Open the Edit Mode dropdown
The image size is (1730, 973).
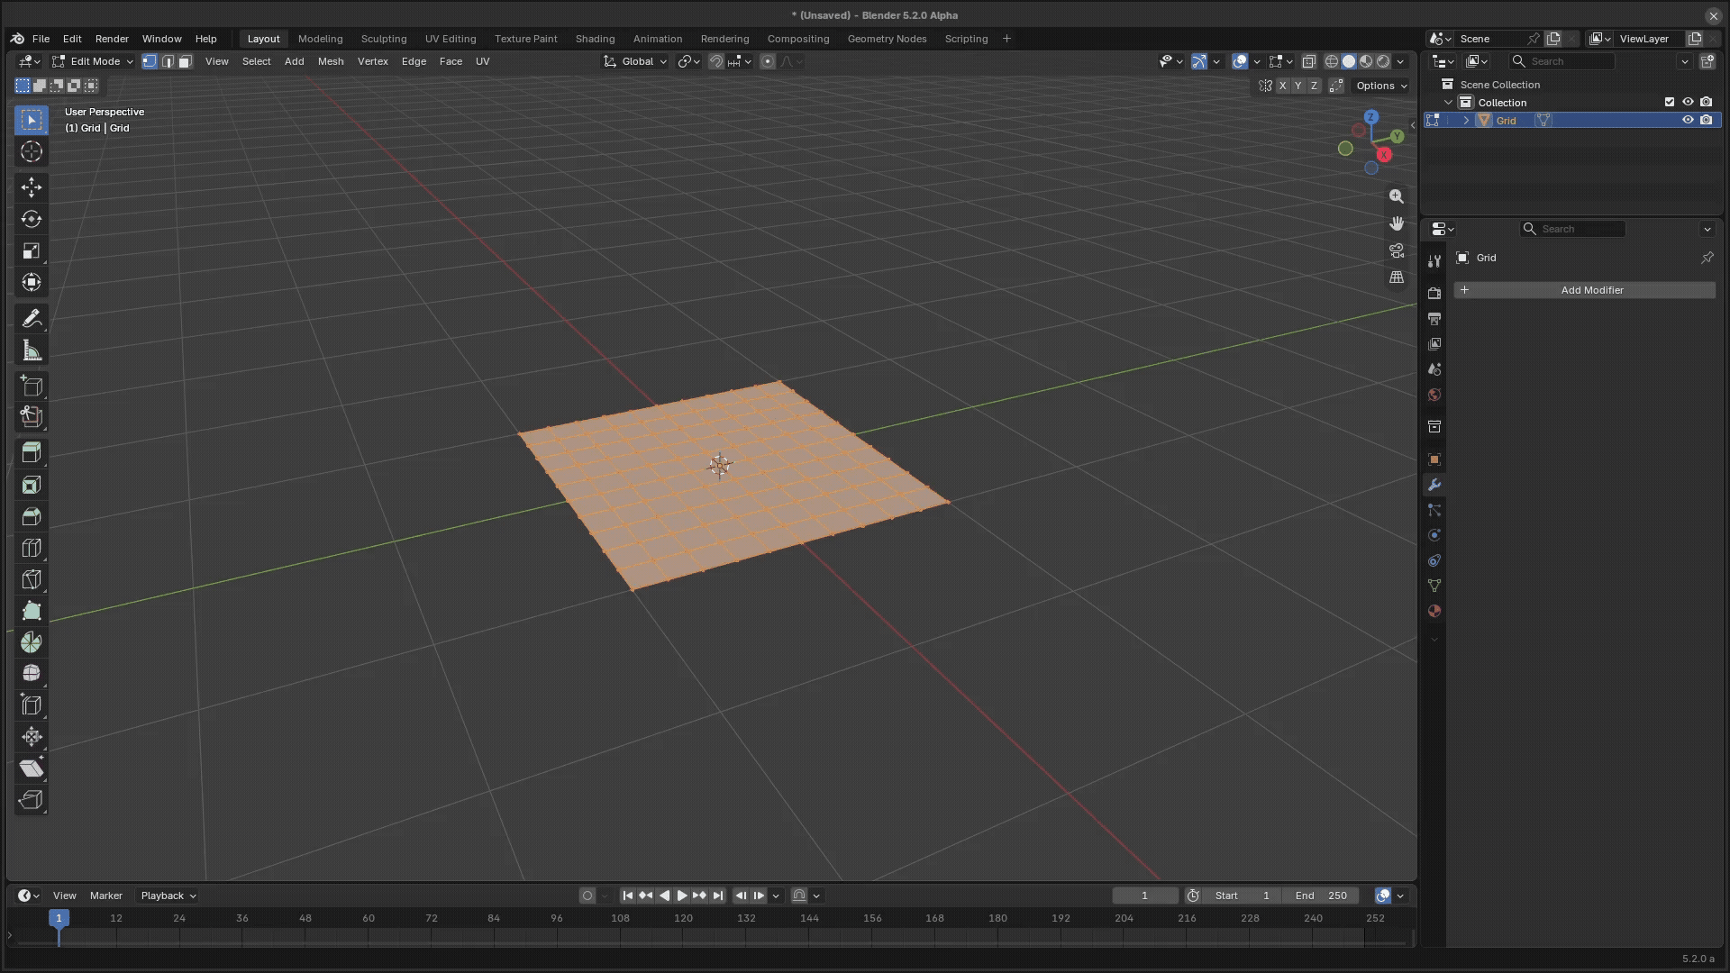(93, 61)
